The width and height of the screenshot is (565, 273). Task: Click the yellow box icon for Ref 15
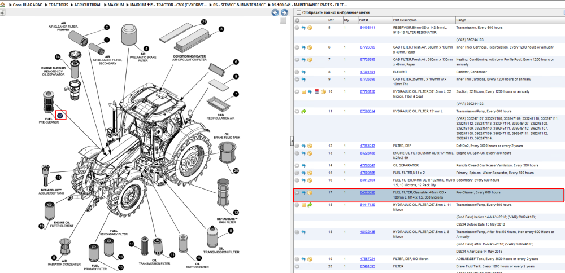pos(310,173)
